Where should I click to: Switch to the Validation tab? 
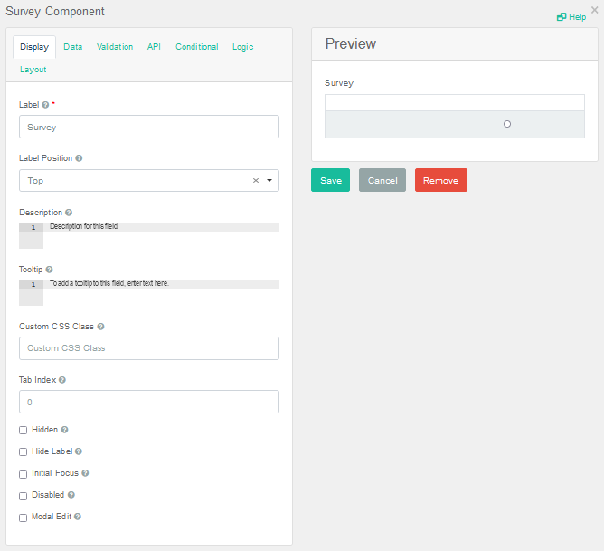point(115,47)
